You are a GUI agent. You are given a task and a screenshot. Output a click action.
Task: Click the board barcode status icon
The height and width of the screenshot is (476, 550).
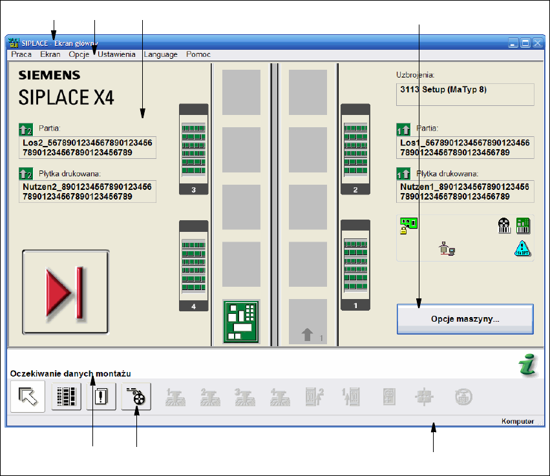(523, 225)
